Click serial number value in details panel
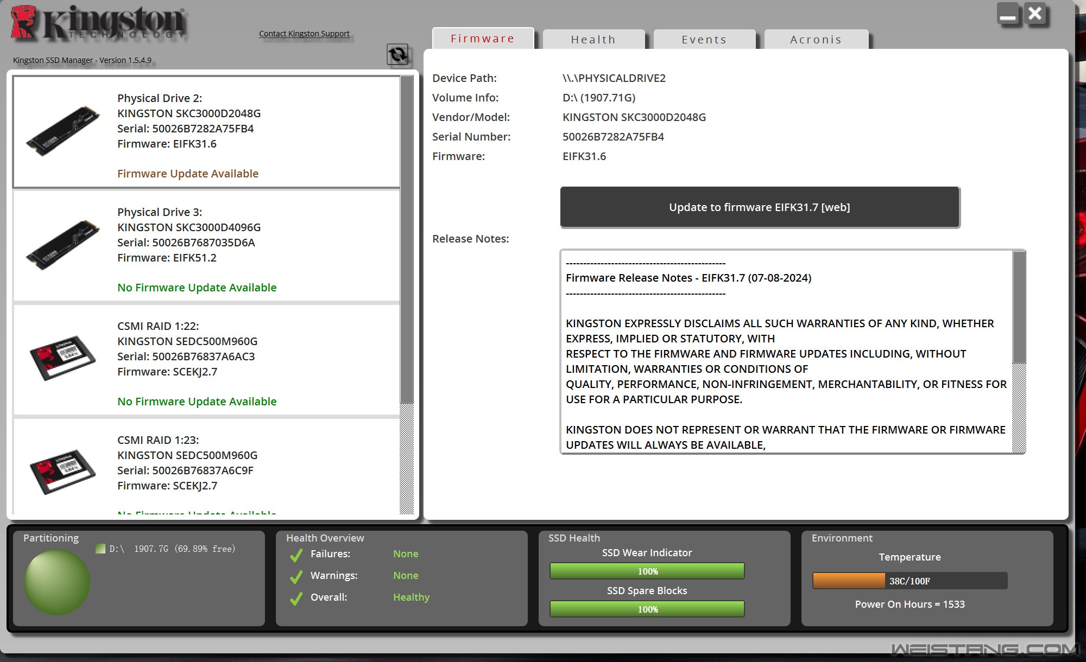Viewport: 1086px width, 662px height. [613, 137]
